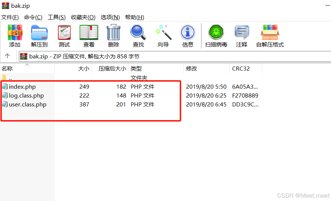Image resolution: width=331 pixels, height=201 pixels.
Task: Click the CRC32 value DD3C9C...
Action: point(245,105)
